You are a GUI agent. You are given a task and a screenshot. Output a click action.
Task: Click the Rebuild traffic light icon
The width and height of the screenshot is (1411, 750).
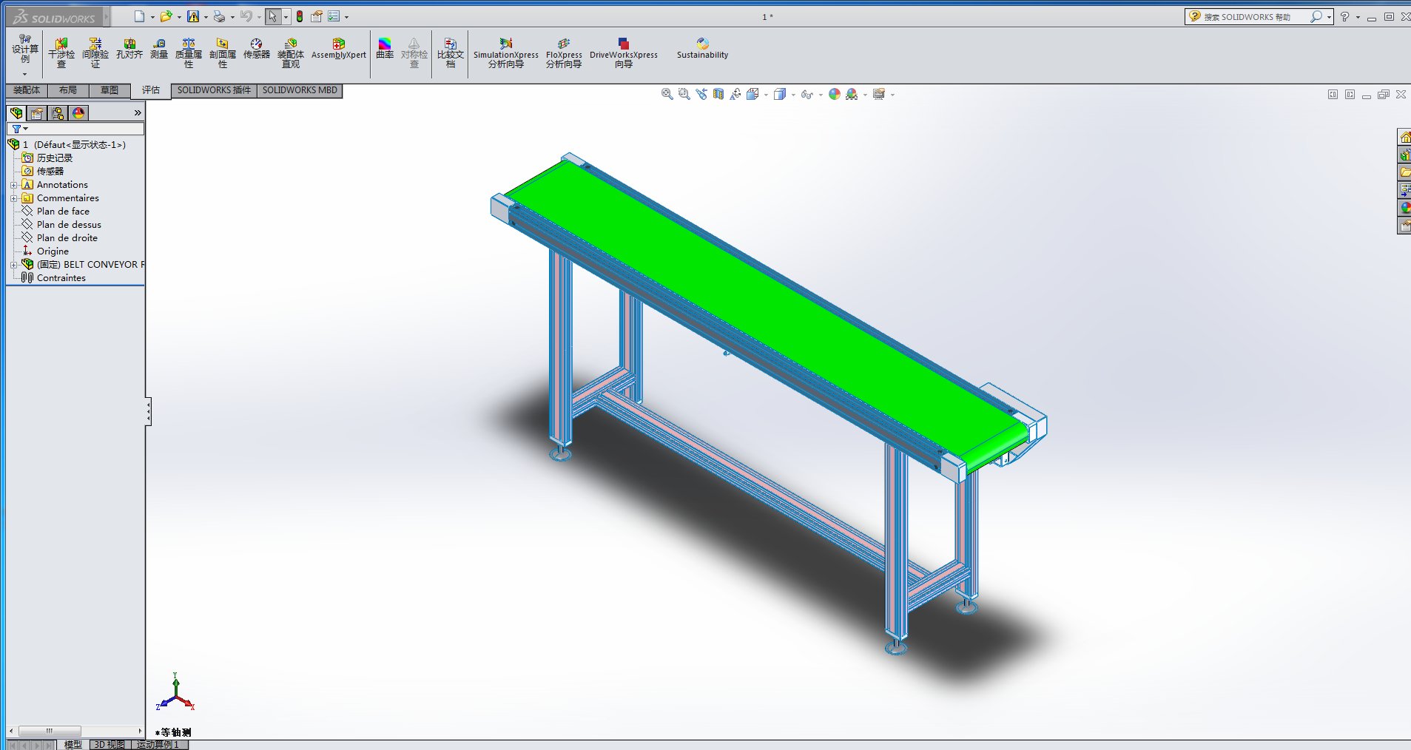pos(300,16)
